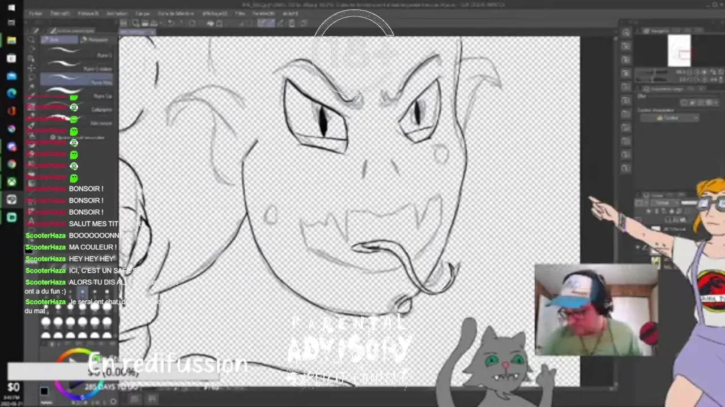Image resolution: width=725 pixels, height=407 pixels.
Task: Open the Édition menu
Action: point(61,13)
